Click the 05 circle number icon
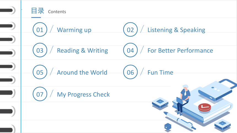 coord(40,72)
